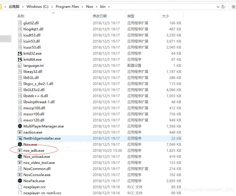236x196 pixels.
Task: Click the hlog4qt1.dll file icon
Action: pyautogui.click(x=20, y=29)
